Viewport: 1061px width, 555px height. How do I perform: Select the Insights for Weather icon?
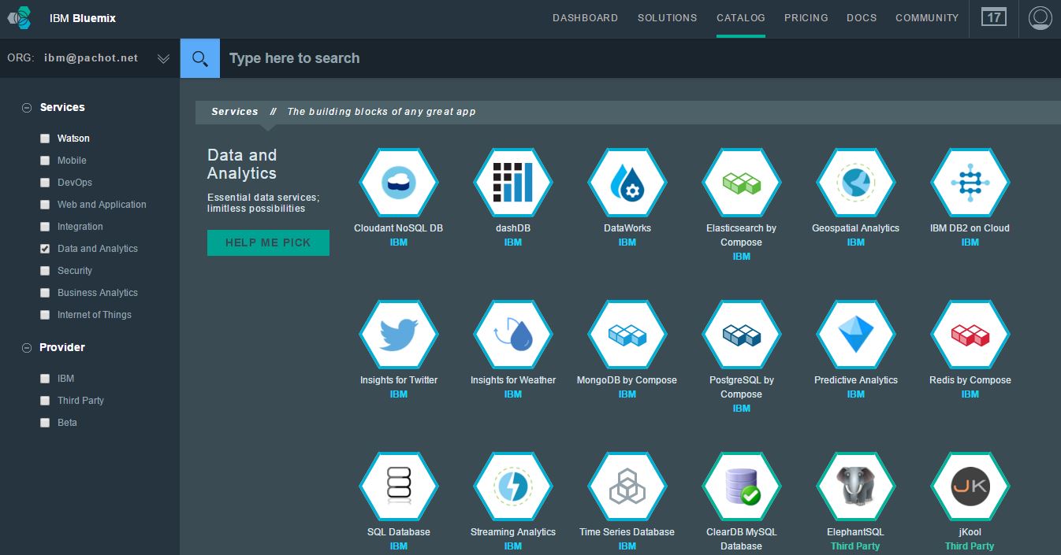pos(513,334)
